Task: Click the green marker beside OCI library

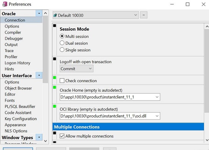Action: click(55, 106)
